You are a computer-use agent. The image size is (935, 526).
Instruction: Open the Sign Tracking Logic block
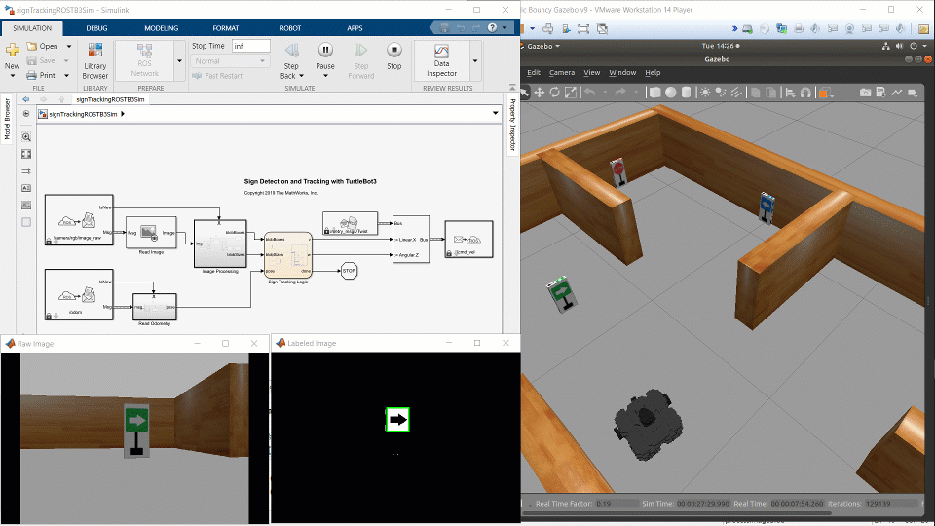click(x=288, y=253)
